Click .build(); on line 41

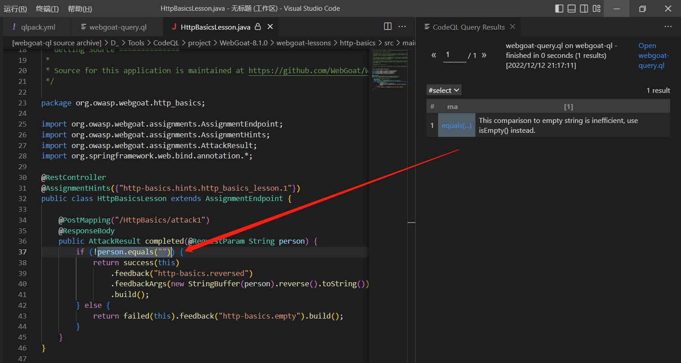pos(130,294)
